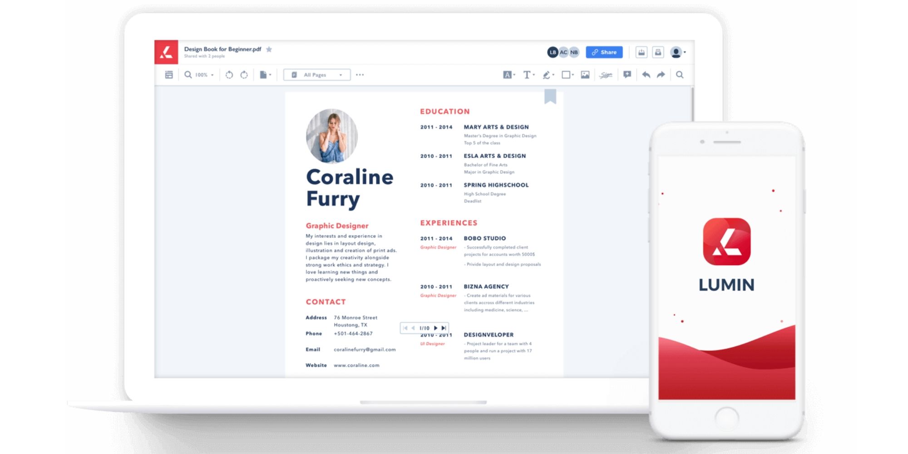908x454 pixels.
Task: Go to next page in page navigator
Action: (435, 328)
